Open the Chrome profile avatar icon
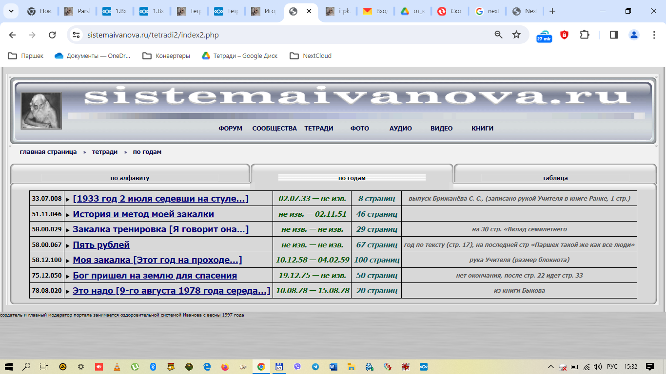666x374 pixels. point(634,35)
